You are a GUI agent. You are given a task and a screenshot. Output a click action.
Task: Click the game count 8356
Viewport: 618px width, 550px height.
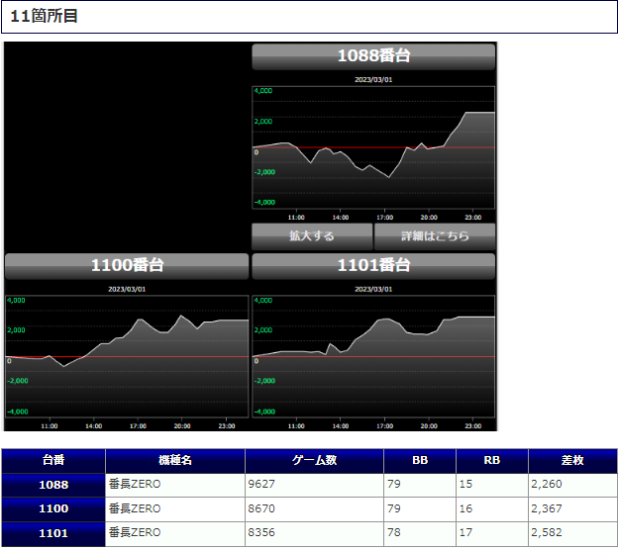pyautogui.click(x=261, y=532)
